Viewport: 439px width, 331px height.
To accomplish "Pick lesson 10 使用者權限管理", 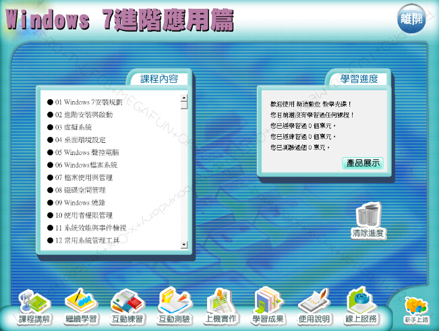I will pyautogui.click(x=84, y=215).
